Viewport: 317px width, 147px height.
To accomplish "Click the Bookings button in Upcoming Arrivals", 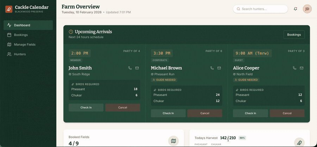I will (294, 34).
